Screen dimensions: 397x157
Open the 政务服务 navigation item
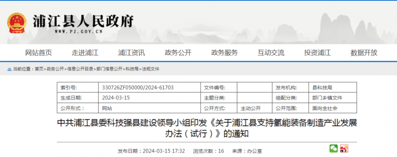tap(225, 53)
